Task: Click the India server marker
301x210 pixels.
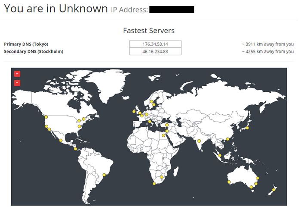Action: (x=199, y=141)
